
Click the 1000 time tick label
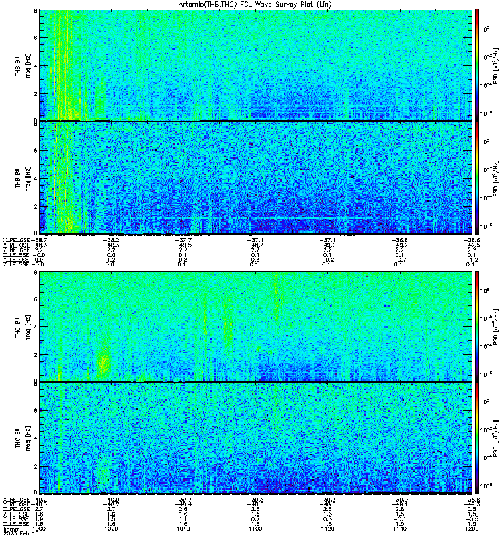(38, 529)
